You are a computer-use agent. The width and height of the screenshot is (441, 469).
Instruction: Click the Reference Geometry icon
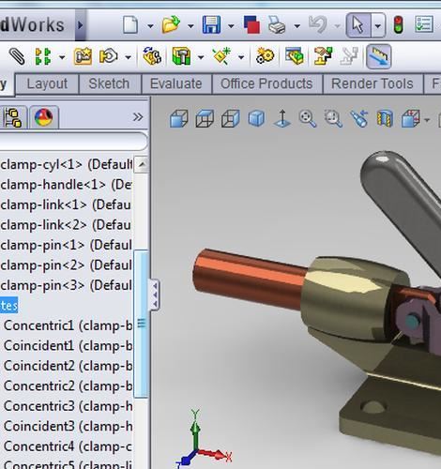point(221,56)
